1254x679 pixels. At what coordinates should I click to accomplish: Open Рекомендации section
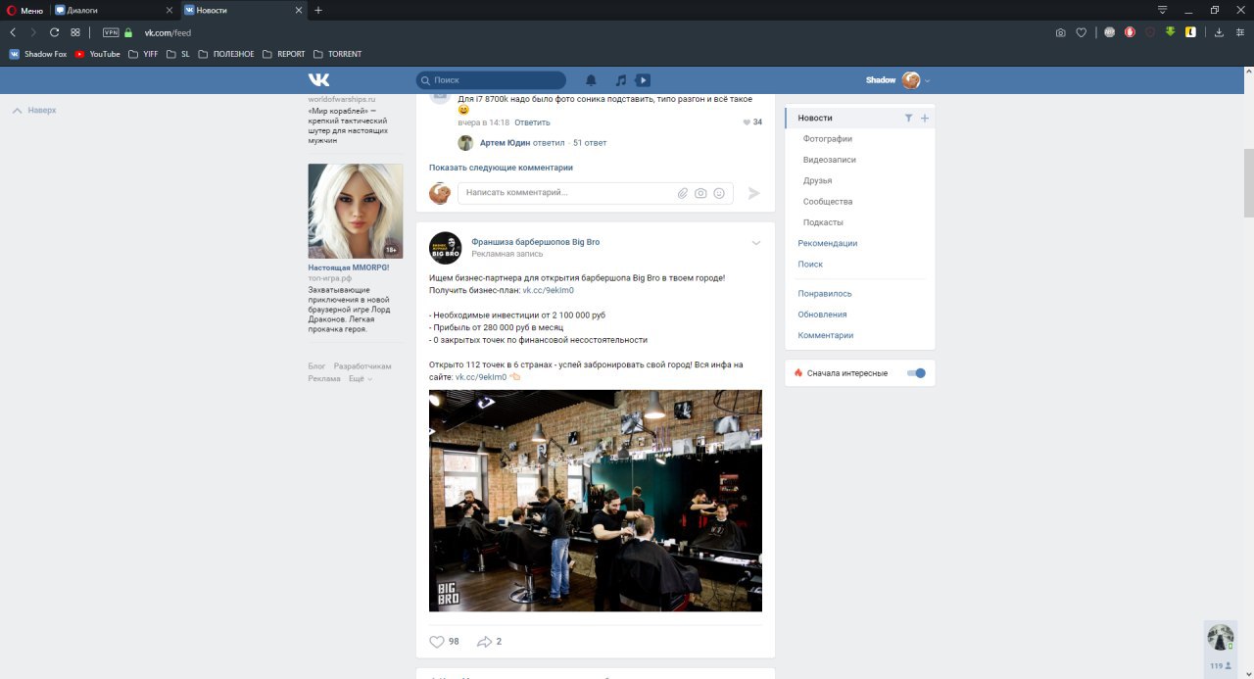point(828,243)
